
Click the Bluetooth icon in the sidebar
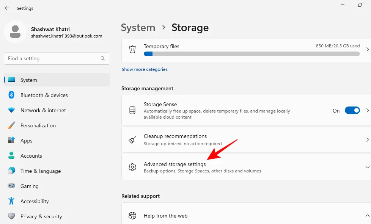11,95
